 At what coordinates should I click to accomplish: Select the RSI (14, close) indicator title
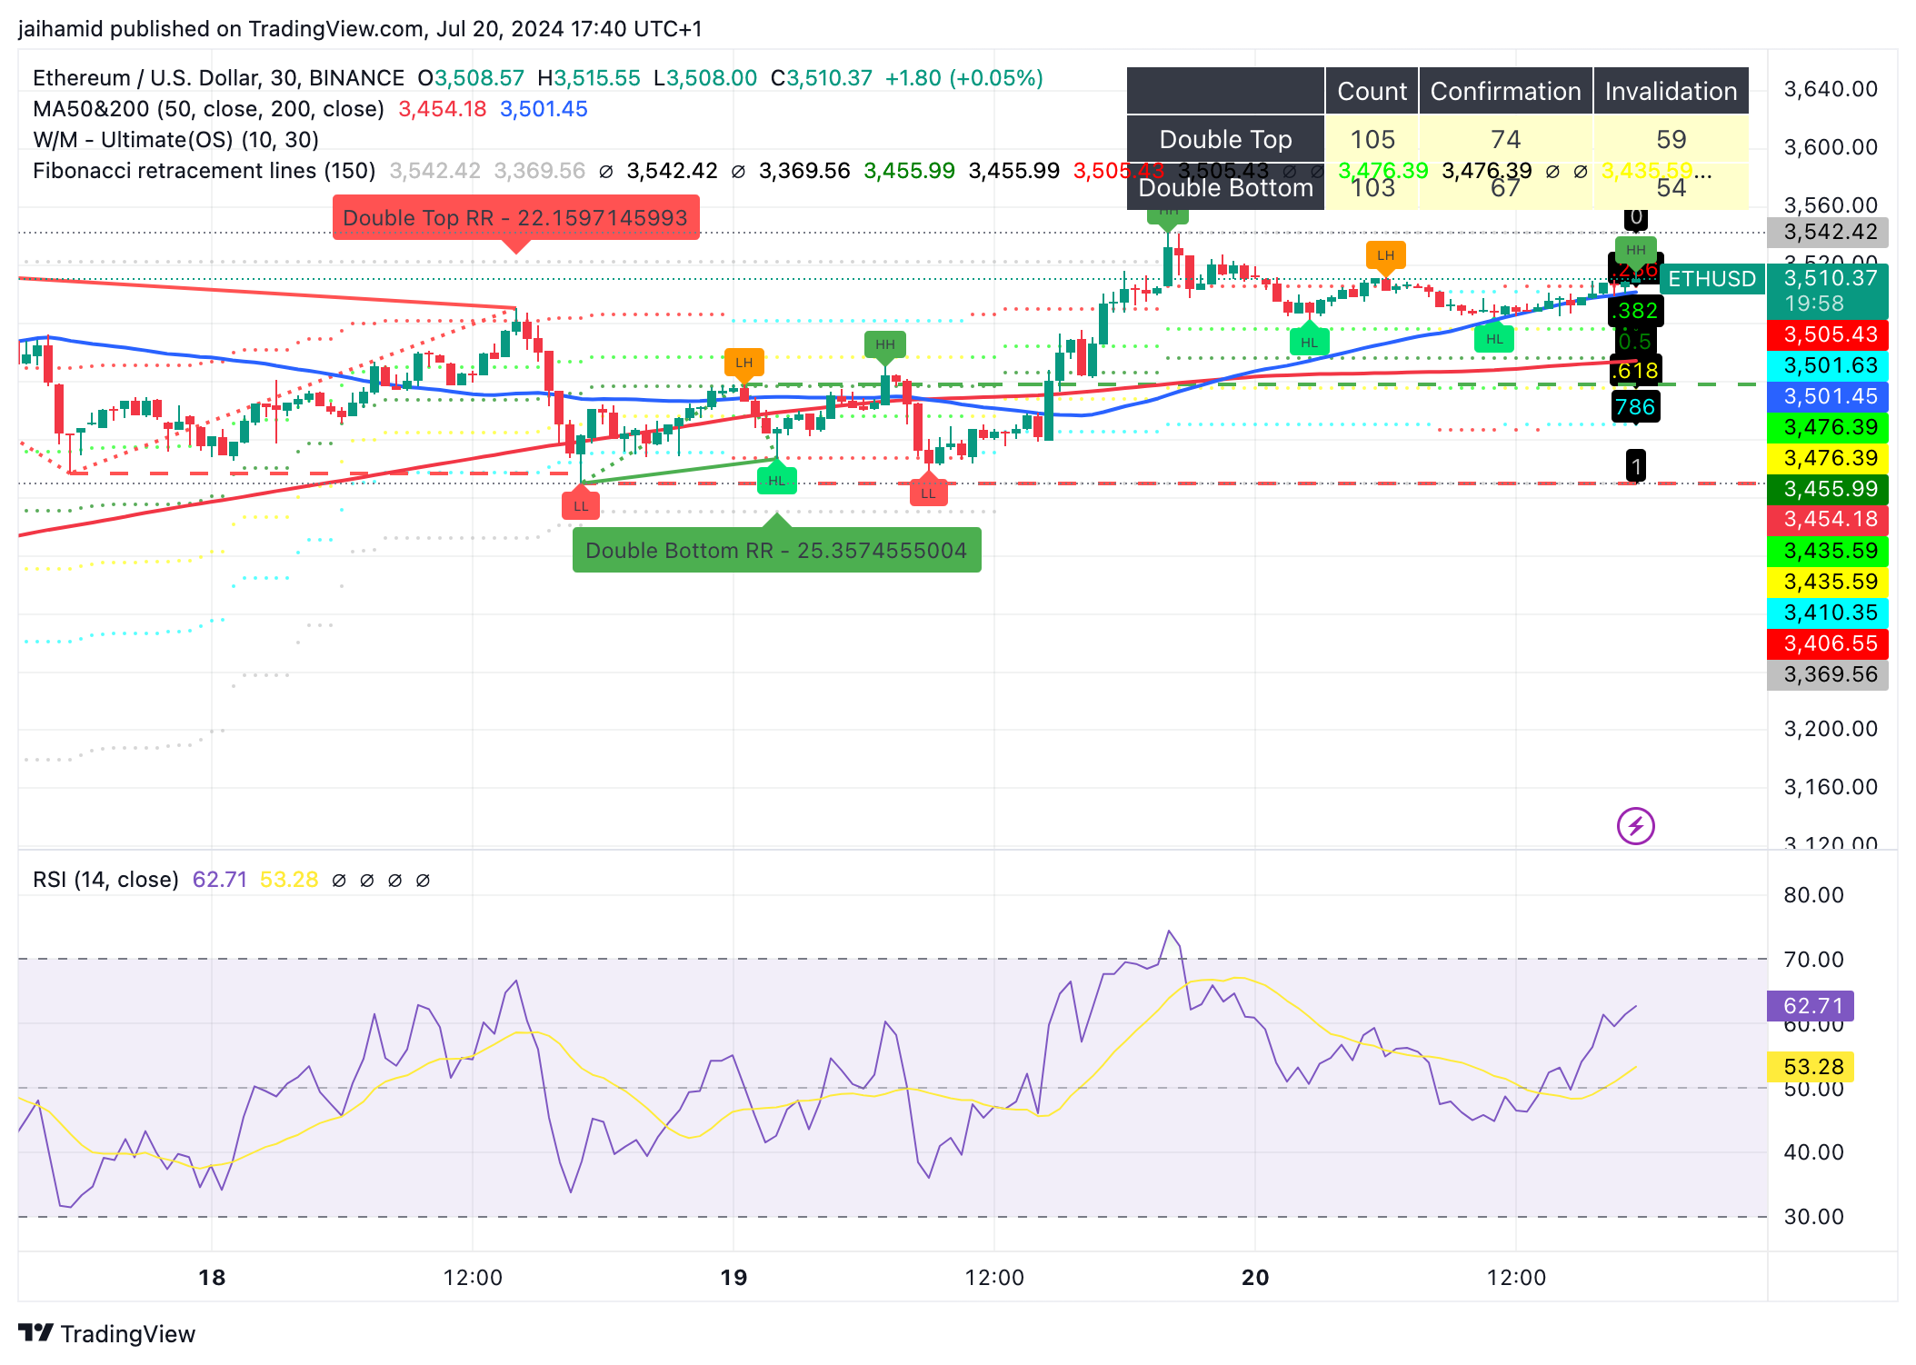(x=105, y=880)
